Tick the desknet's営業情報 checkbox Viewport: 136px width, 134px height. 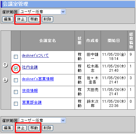click(x=16, y=80)
